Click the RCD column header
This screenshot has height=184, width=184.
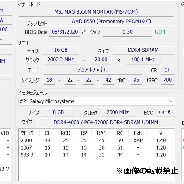tap(66, 133)
